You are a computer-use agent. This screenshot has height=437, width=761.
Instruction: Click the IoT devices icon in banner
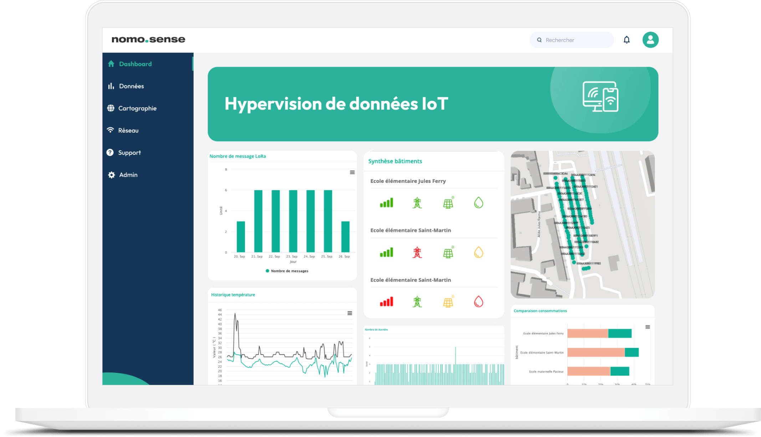click(x=601, y=97)
